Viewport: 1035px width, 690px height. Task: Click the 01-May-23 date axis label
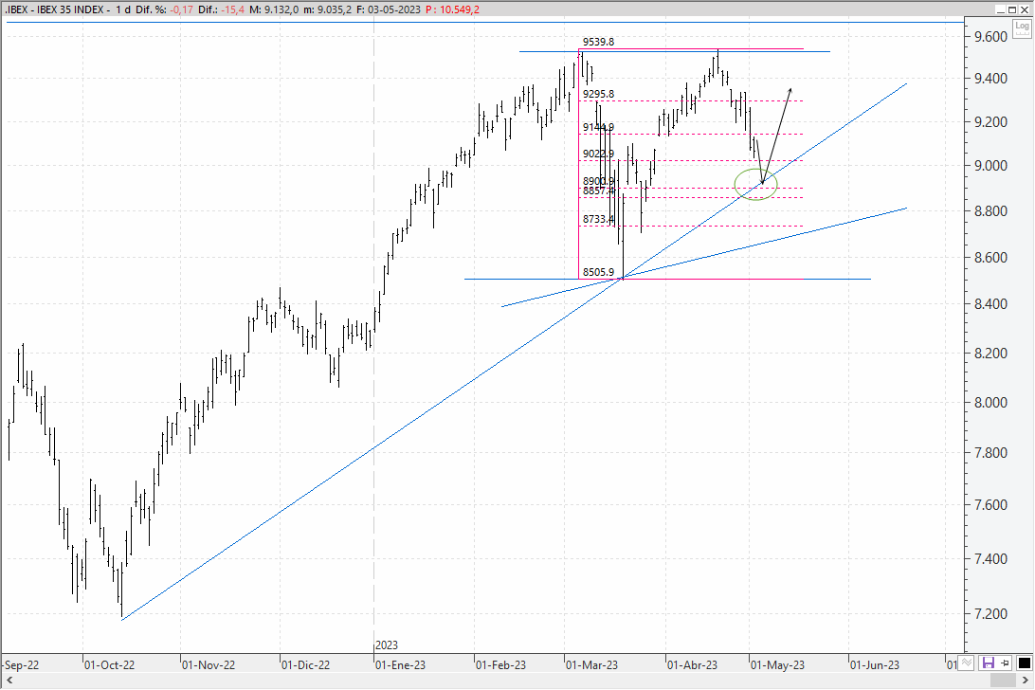(777, 665)
